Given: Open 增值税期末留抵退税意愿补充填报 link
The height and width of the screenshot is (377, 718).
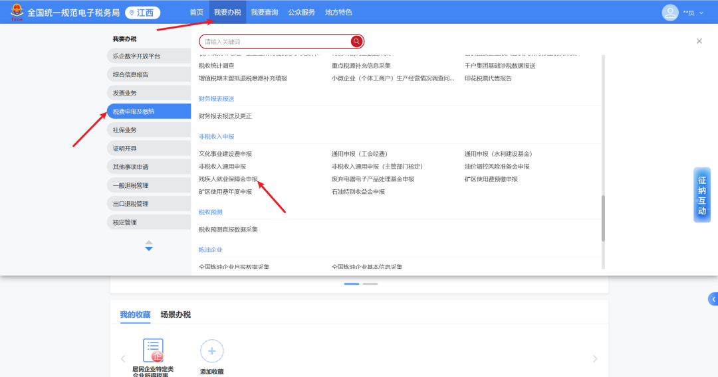Looking at the screenshot, I should pyautogui.click(x=243, y=78).
